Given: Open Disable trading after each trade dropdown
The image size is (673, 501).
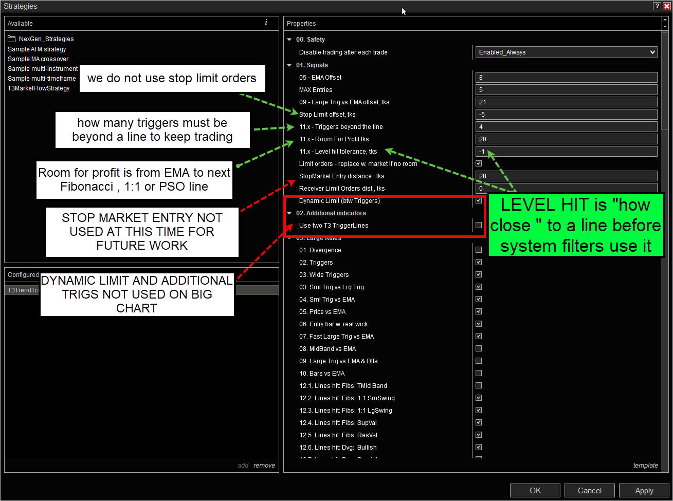Looking at the screenshot, I should (566, 52).
